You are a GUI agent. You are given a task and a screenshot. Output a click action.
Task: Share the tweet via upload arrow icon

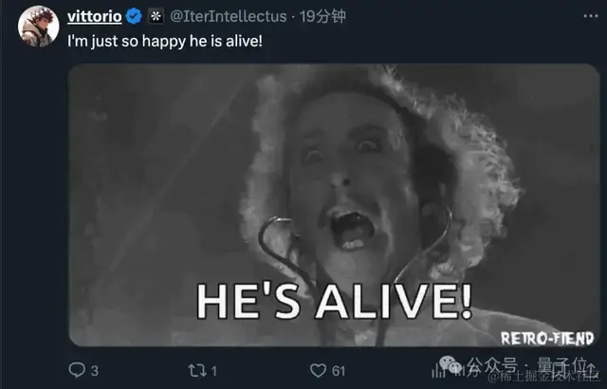[591, 367]
